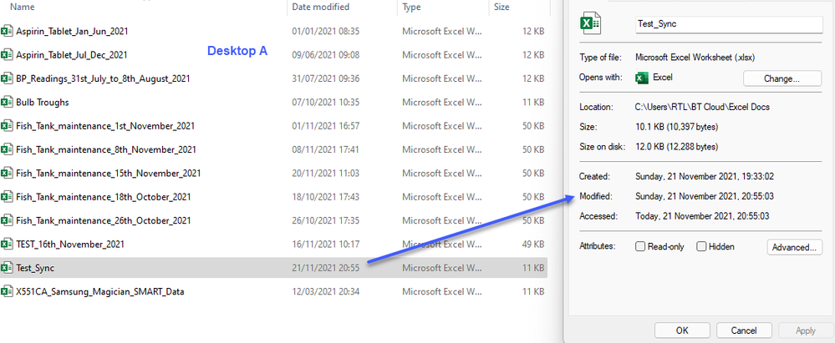Click Excel icon of Aspirin_Tablet_Jan_Jun_2021 file
This screenshot has height=343, width=835.
point(8,32)
